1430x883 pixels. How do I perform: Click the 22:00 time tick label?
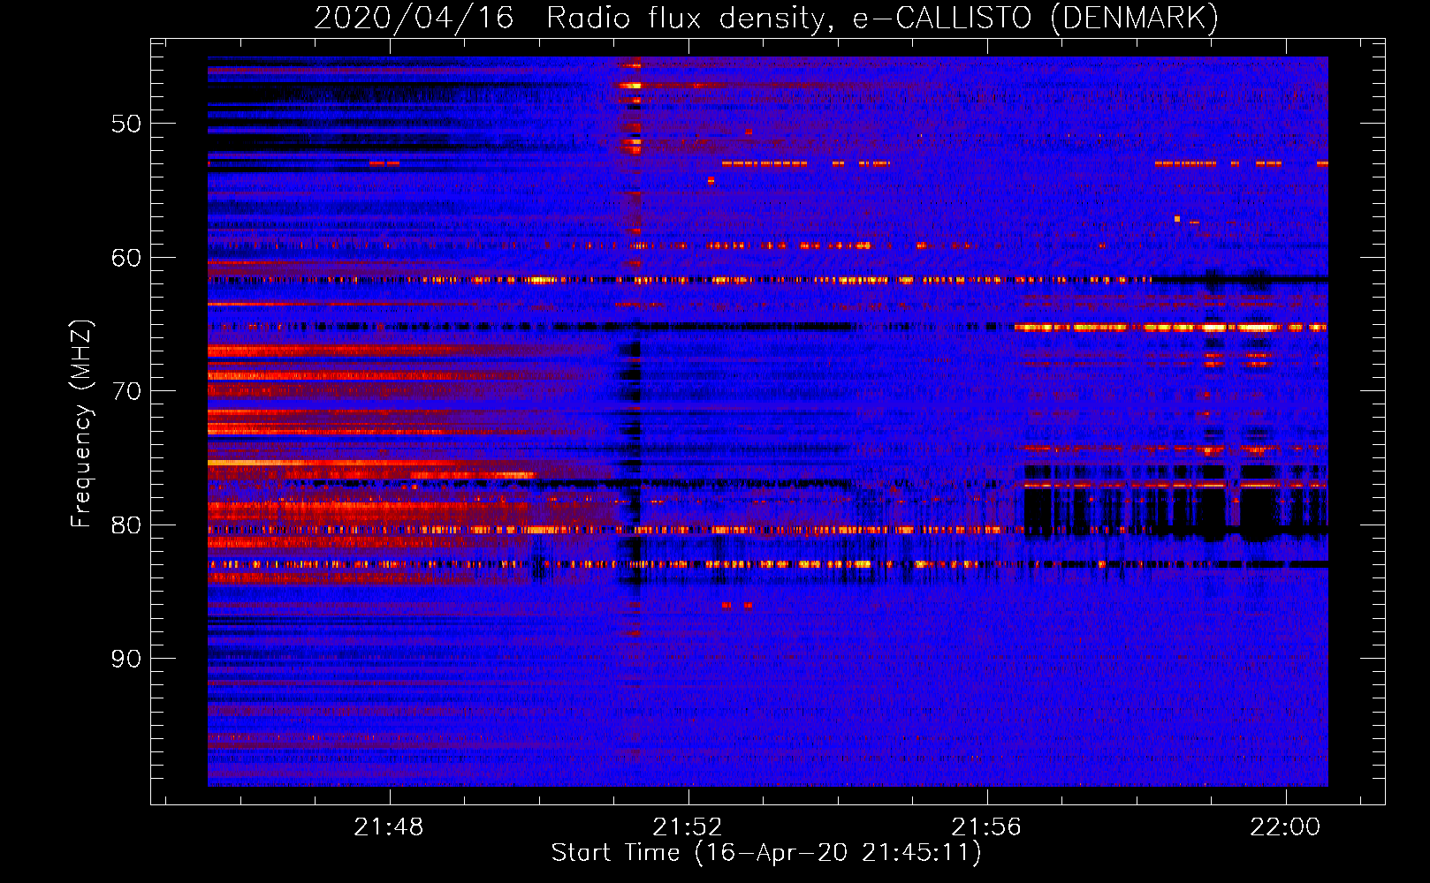click(x=1285, y=827)
